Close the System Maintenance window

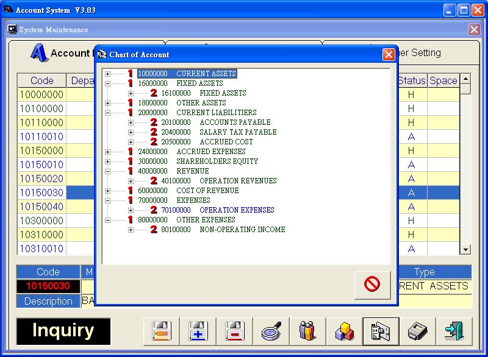pyautogui.click(x=474, y=29)
